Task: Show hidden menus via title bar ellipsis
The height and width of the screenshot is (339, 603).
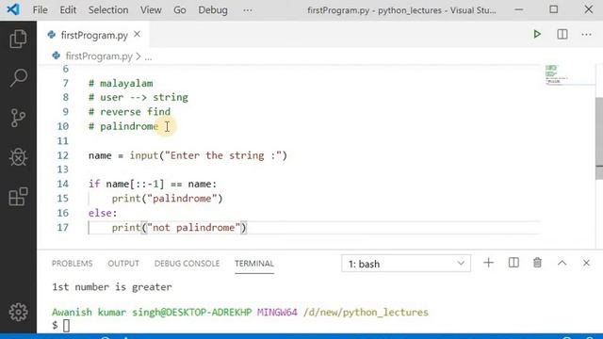Action: (x=248, y=10)
